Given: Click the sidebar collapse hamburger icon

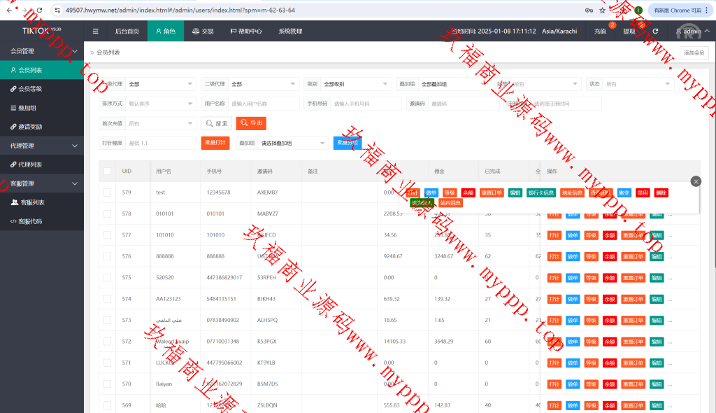Looking at the screenshot, I should point(95,31).
